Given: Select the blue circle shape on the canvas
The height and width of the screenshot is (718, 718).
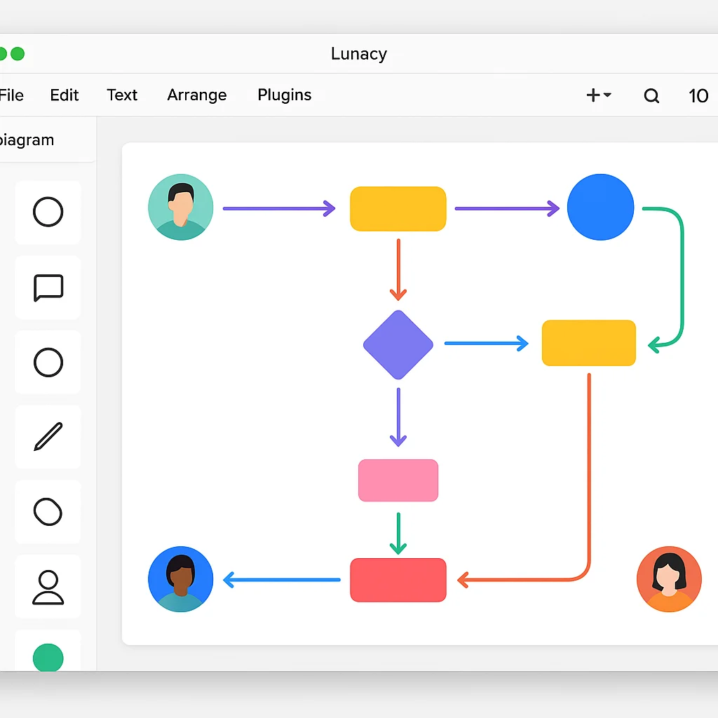Looking at the screenshot, I should click(x=600, y=206).
